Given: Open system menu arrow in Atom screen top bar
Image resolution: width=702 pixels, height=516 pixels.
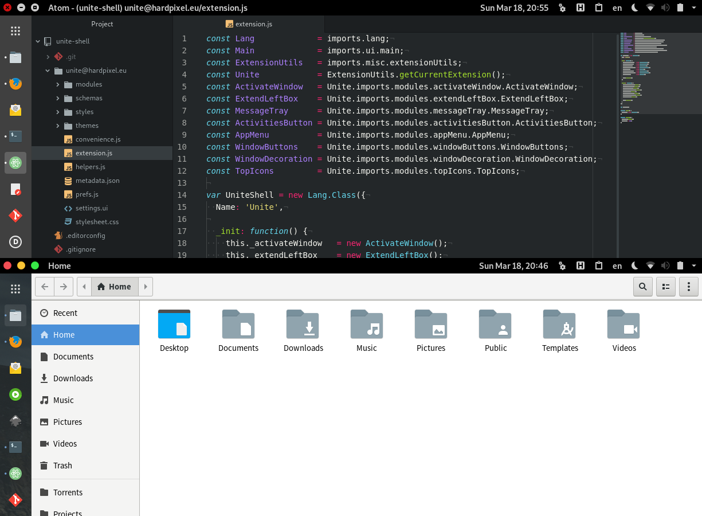Looking at the screenshot, I should click(693, 8).
